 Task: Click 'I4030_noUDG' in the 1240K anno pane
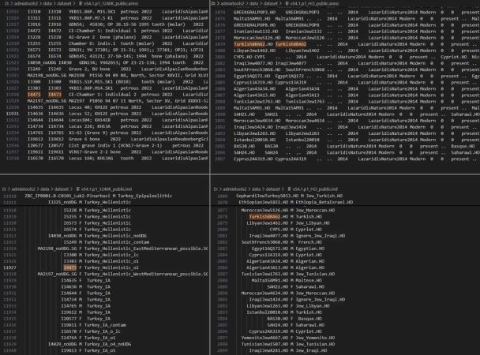coord(41,62)
